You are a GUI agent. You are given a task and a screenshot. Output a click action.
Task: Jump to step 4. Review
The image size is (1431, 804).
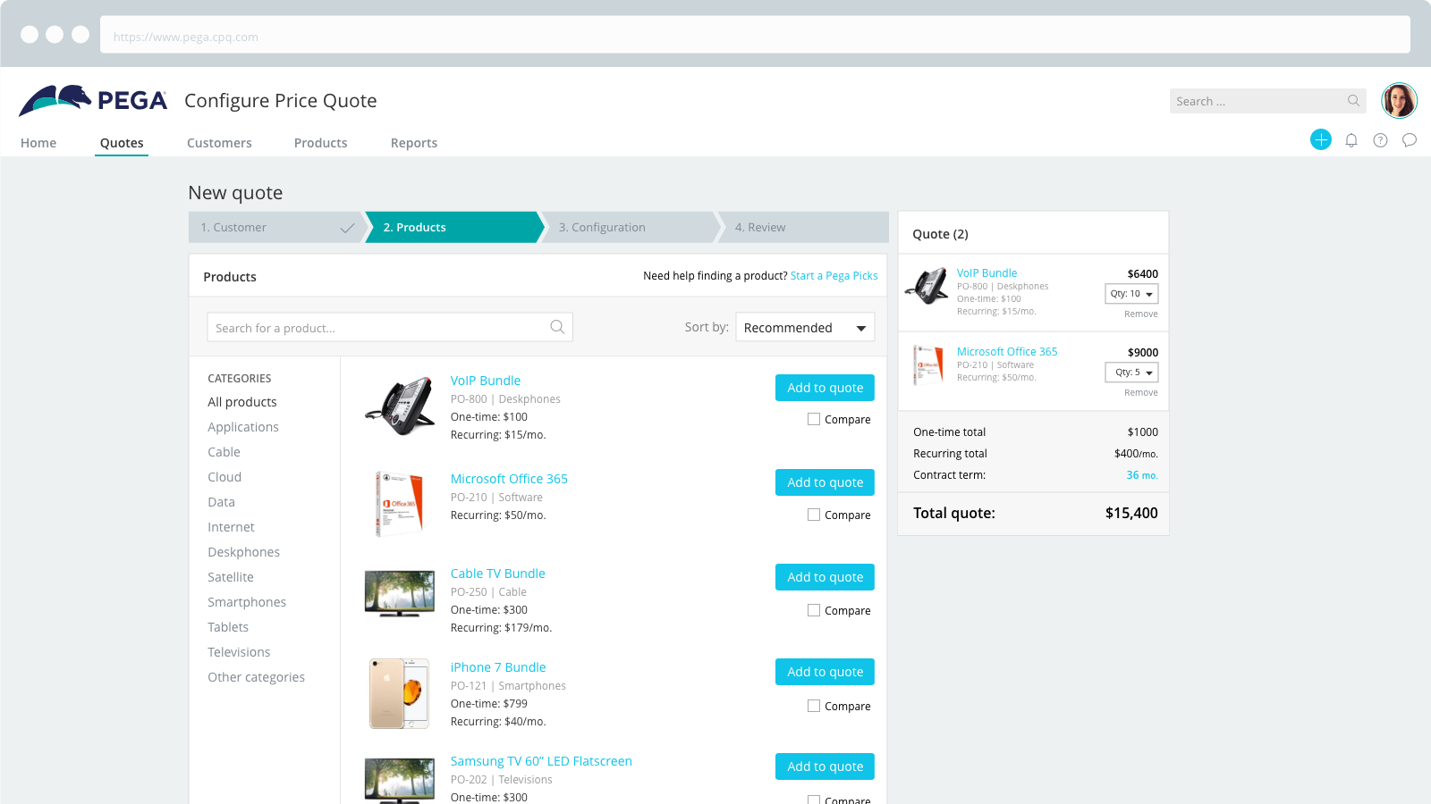coord(803,227)
